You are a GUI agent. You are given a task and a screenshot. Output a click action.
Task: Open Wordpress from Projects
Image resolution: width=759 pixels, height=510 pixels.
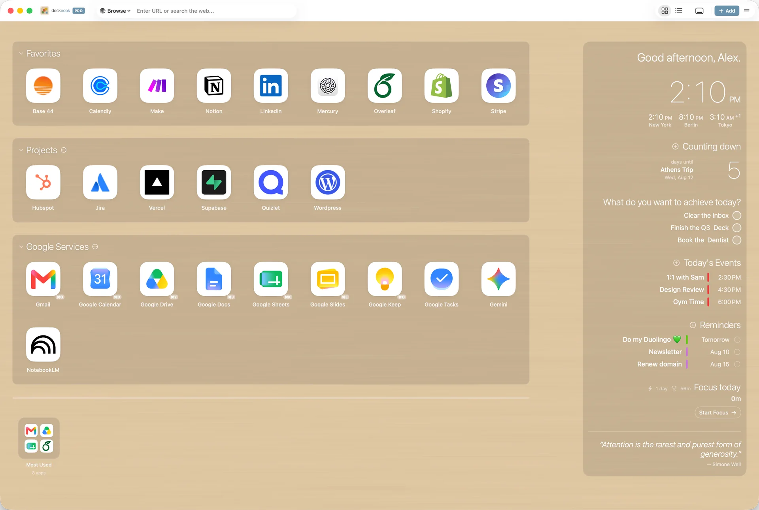point(328,183)
